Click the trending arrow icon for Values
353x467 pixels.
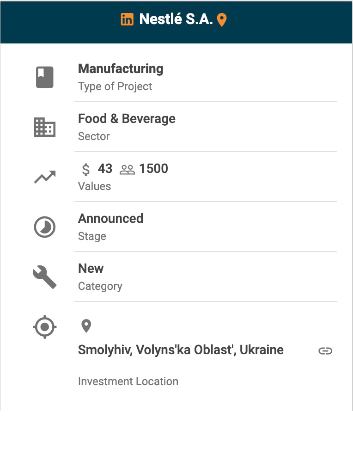click(45, 177)
